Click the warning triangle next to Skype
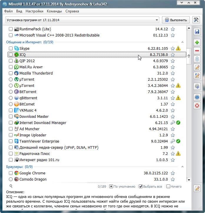 pos(178,48)
